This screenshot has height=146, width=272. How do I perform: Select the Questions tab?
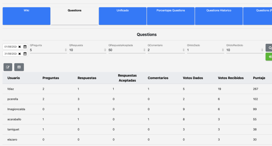[75, 16]
